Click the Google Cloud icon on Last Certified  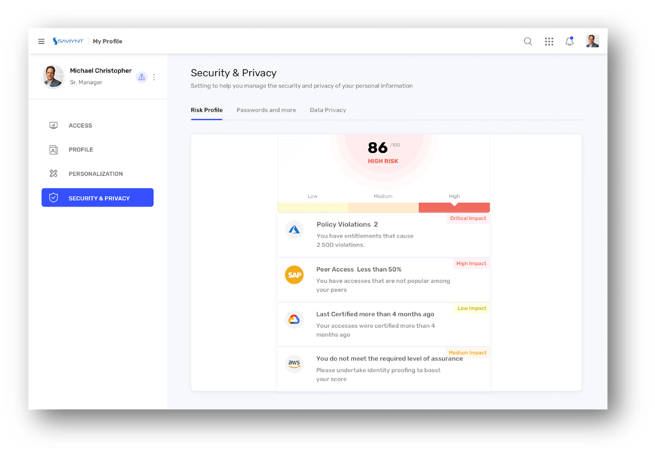294,319
